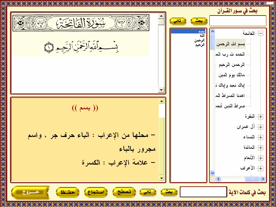276x207 pixels.
Task: Click the Basmala verse calligraphy image
Action: [81, 47]
